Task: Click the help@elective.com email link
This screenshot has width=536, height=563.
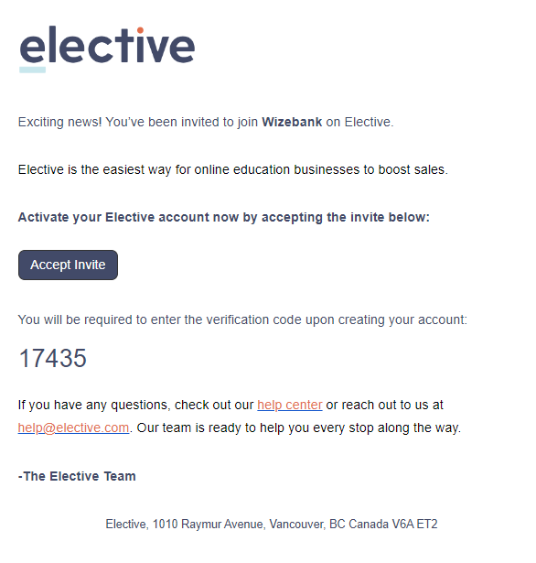Action: [73, 428]
